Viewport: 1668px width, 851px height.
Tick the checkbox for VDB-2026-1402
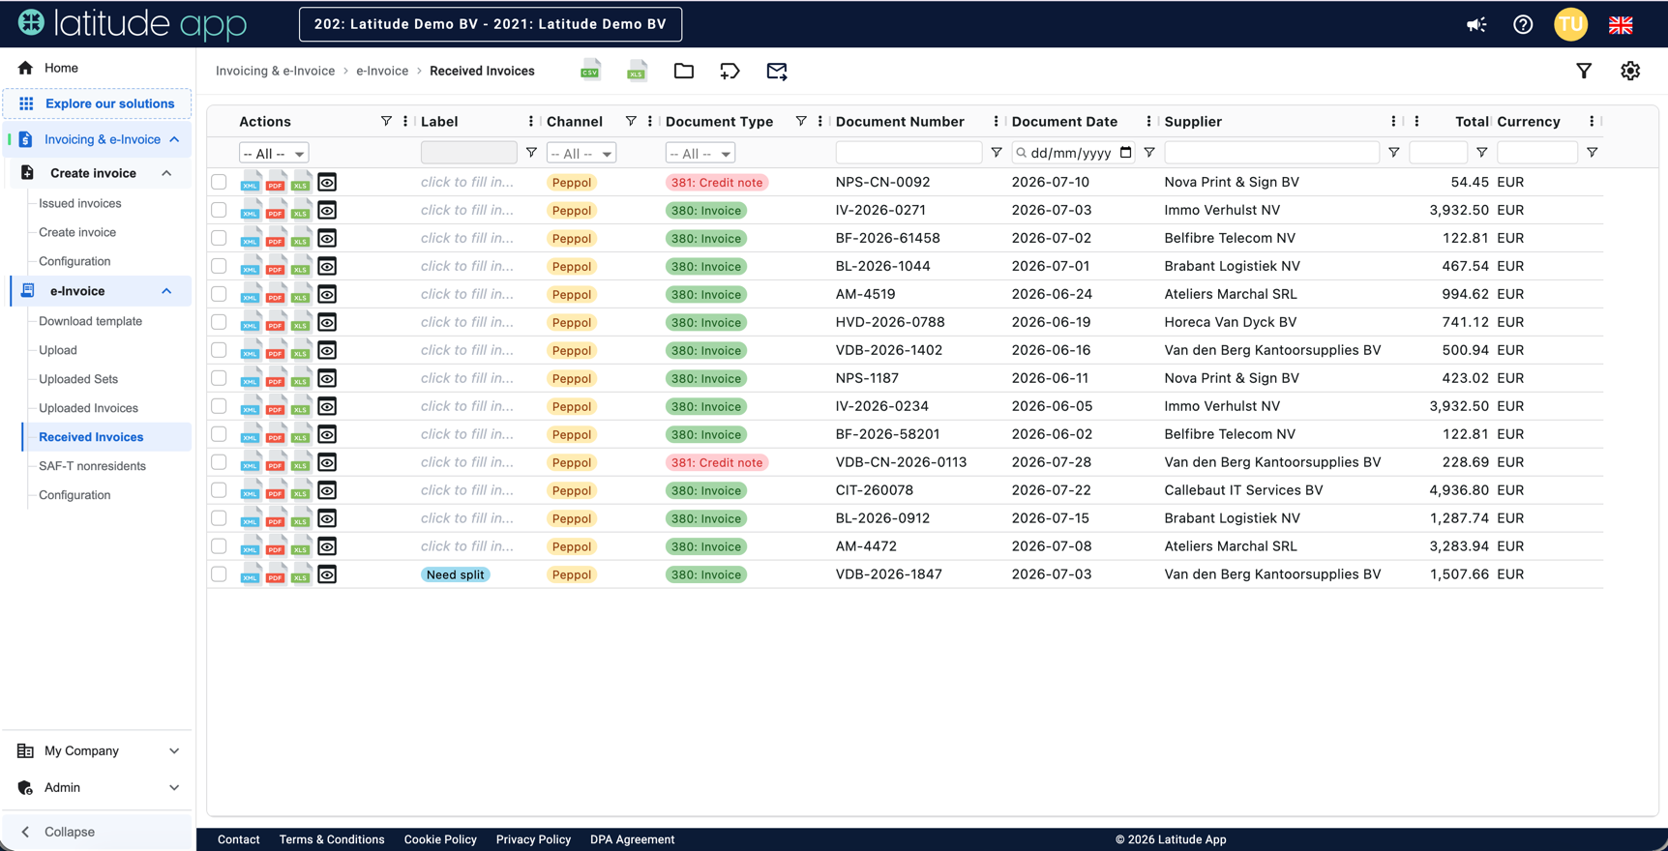[x=220, y=350]
